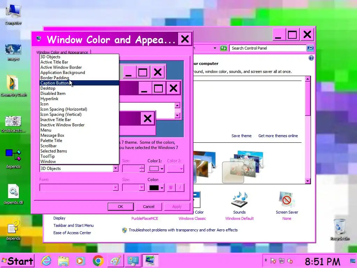Open the Computer desktop icon
357x268 pixels.
pyautogui.click(x=13, y=14)
